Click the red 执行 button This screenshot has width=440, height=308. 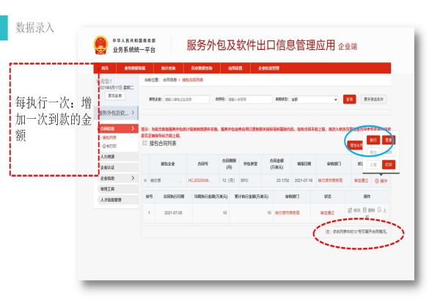pyautogui.click(x=373, y=139)
